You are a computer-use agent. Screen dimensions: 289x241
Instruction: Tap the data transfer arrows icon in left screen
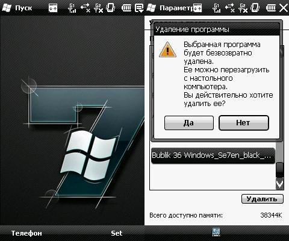click(85, 8)
